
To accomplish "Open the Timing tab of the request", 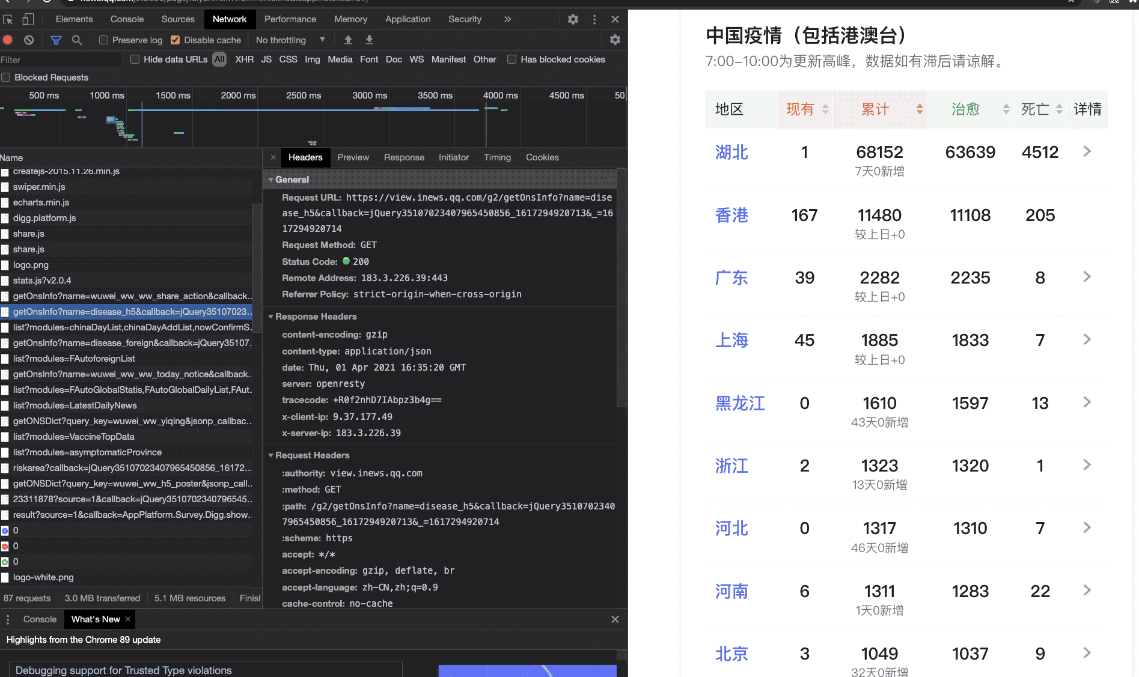I will [x=497, y=157].
